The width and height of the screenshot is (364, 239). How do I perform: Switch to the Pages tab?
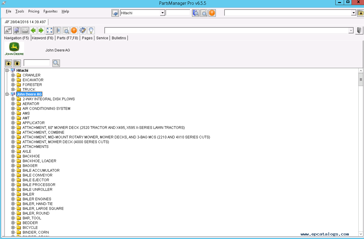coord(87,38)
